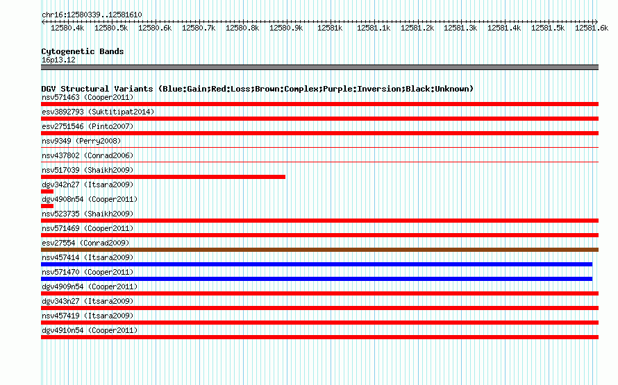Click the small red segment under dgv342n27

tap(47, 191)
